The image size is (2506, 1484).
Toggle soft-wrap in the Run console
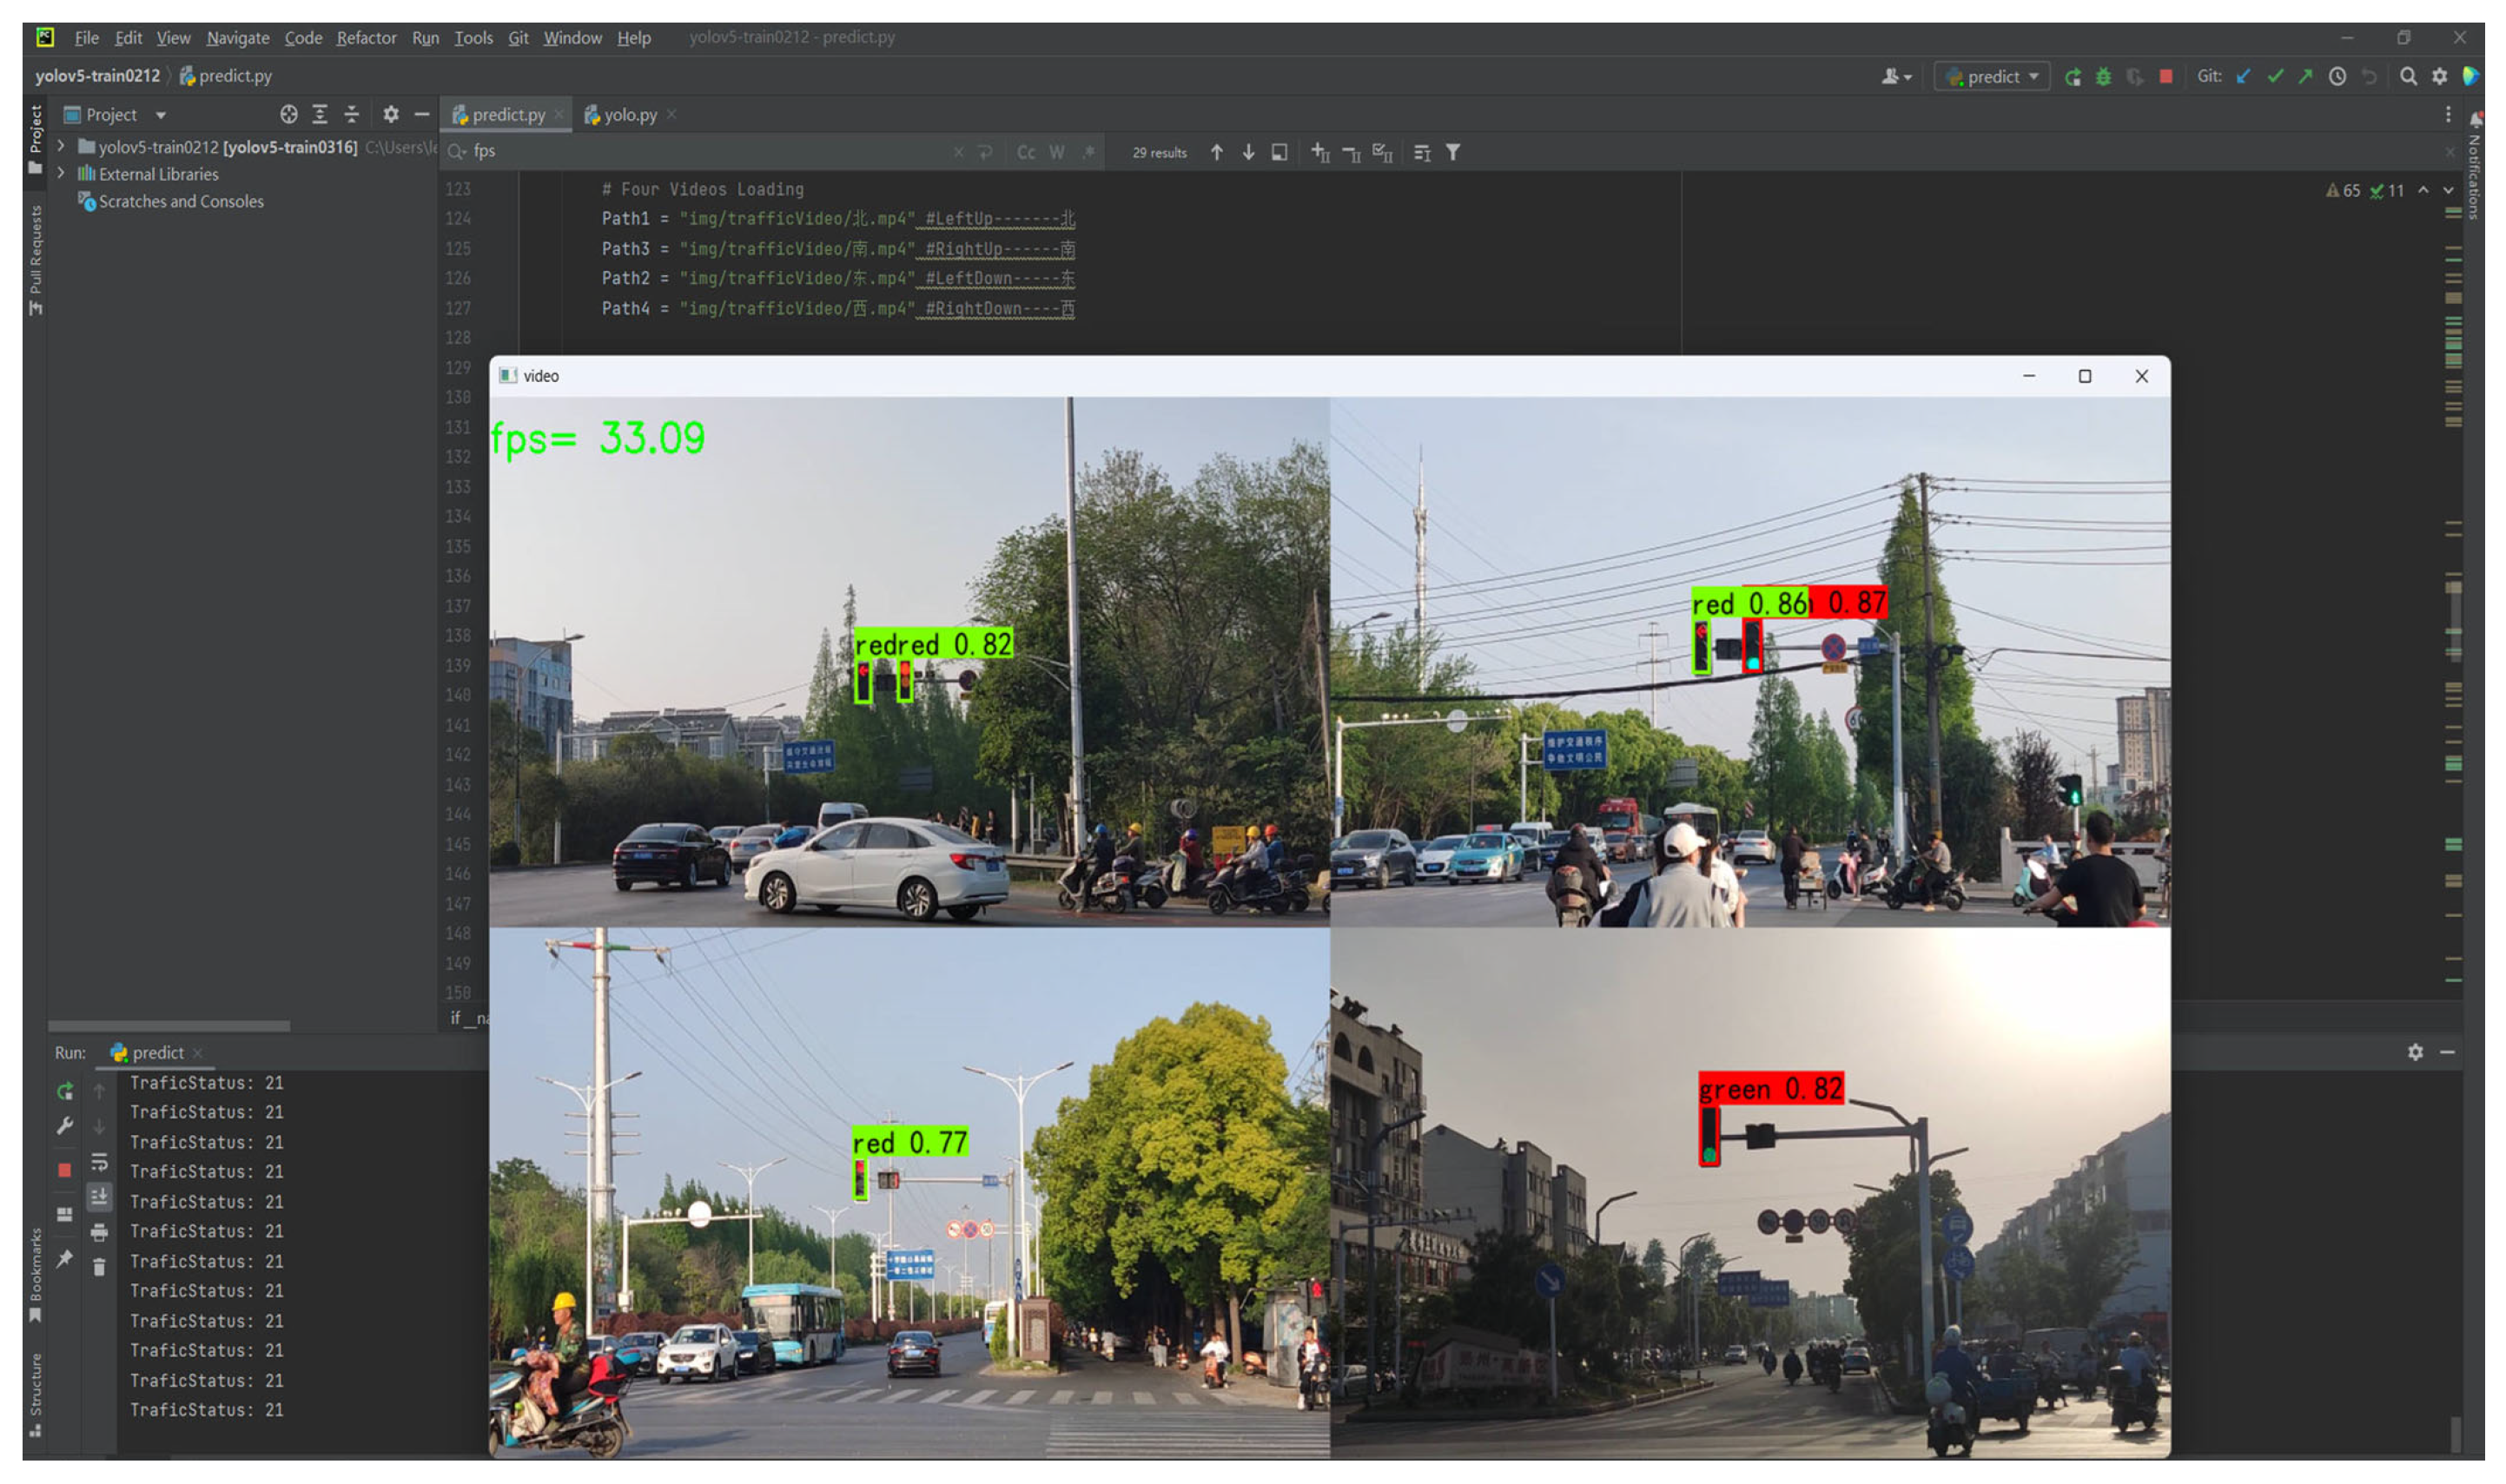[x=99, y=1162]
